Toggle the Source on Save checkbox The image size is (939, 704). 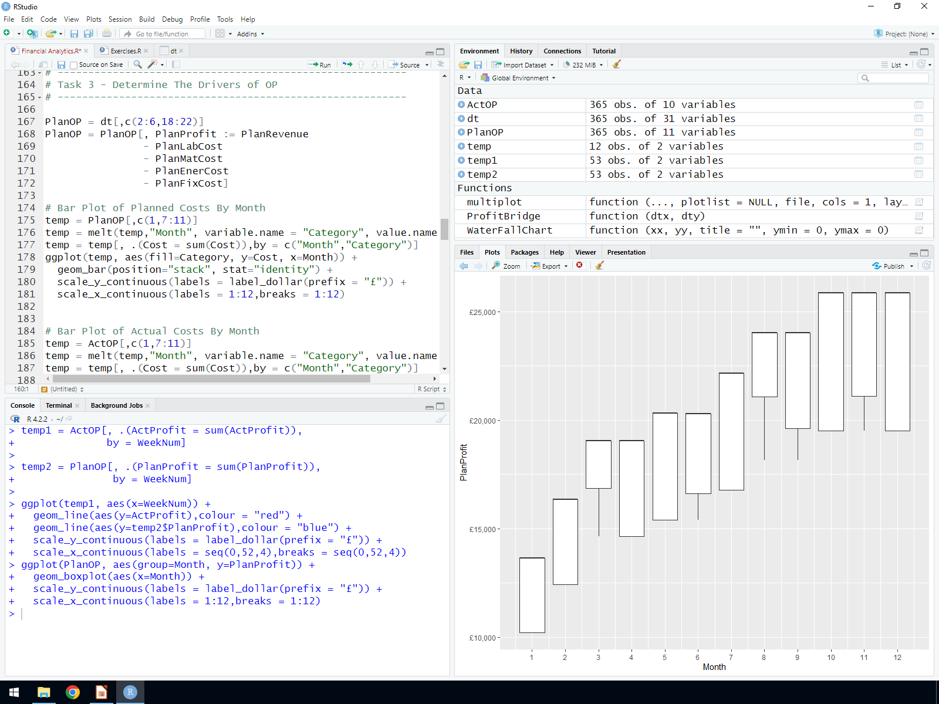coord(74,65)
